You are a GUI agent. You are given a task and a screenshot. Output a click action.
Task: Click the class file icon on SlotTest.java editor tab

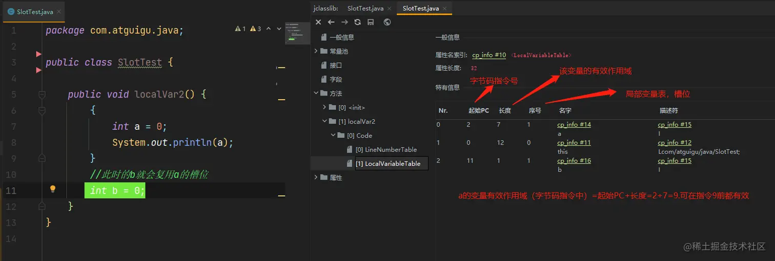coord(11,11)
